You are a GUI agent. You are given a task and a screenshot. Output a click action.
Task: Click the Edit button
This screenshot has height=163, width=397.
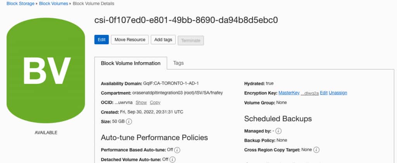pyautogui.click(x=102, y=40)
